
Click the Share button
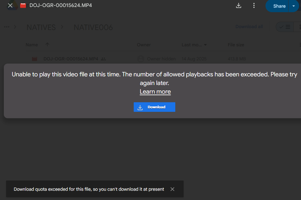[x=277, y=6]
